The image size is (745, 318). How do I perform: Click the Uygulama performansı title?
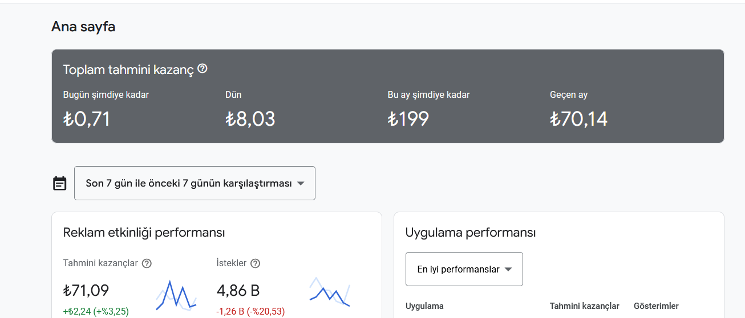pyautogui.click(x=471, y=233)
